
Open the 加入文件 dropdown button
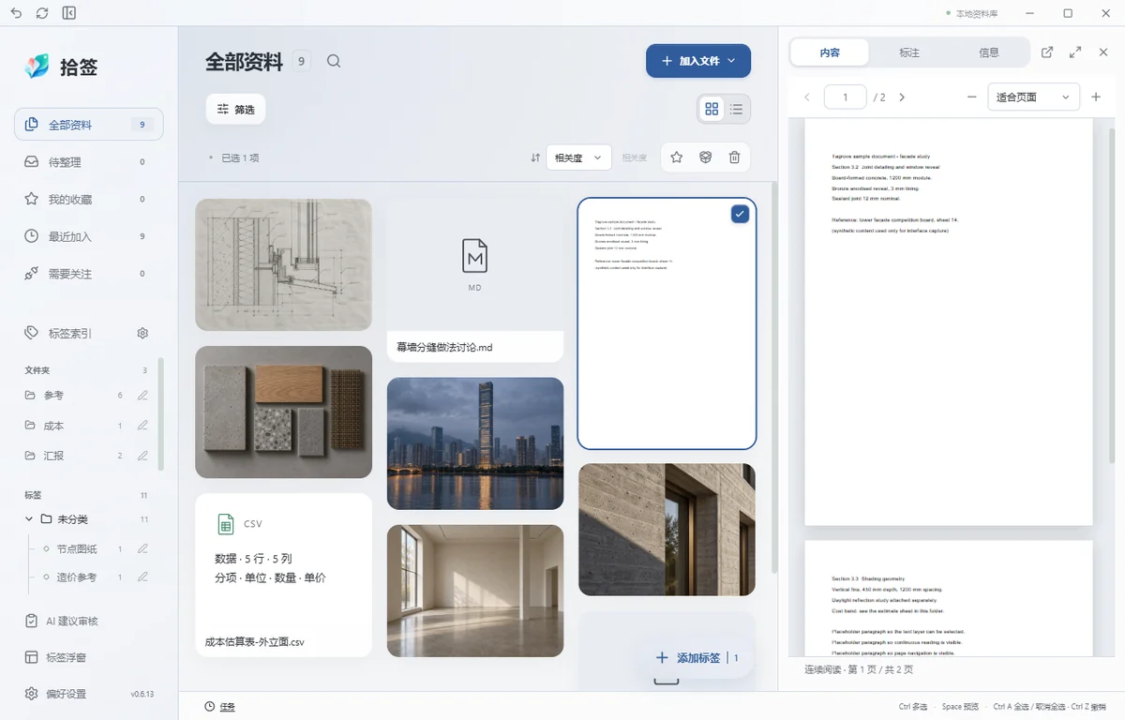click(x=698, y=61)
